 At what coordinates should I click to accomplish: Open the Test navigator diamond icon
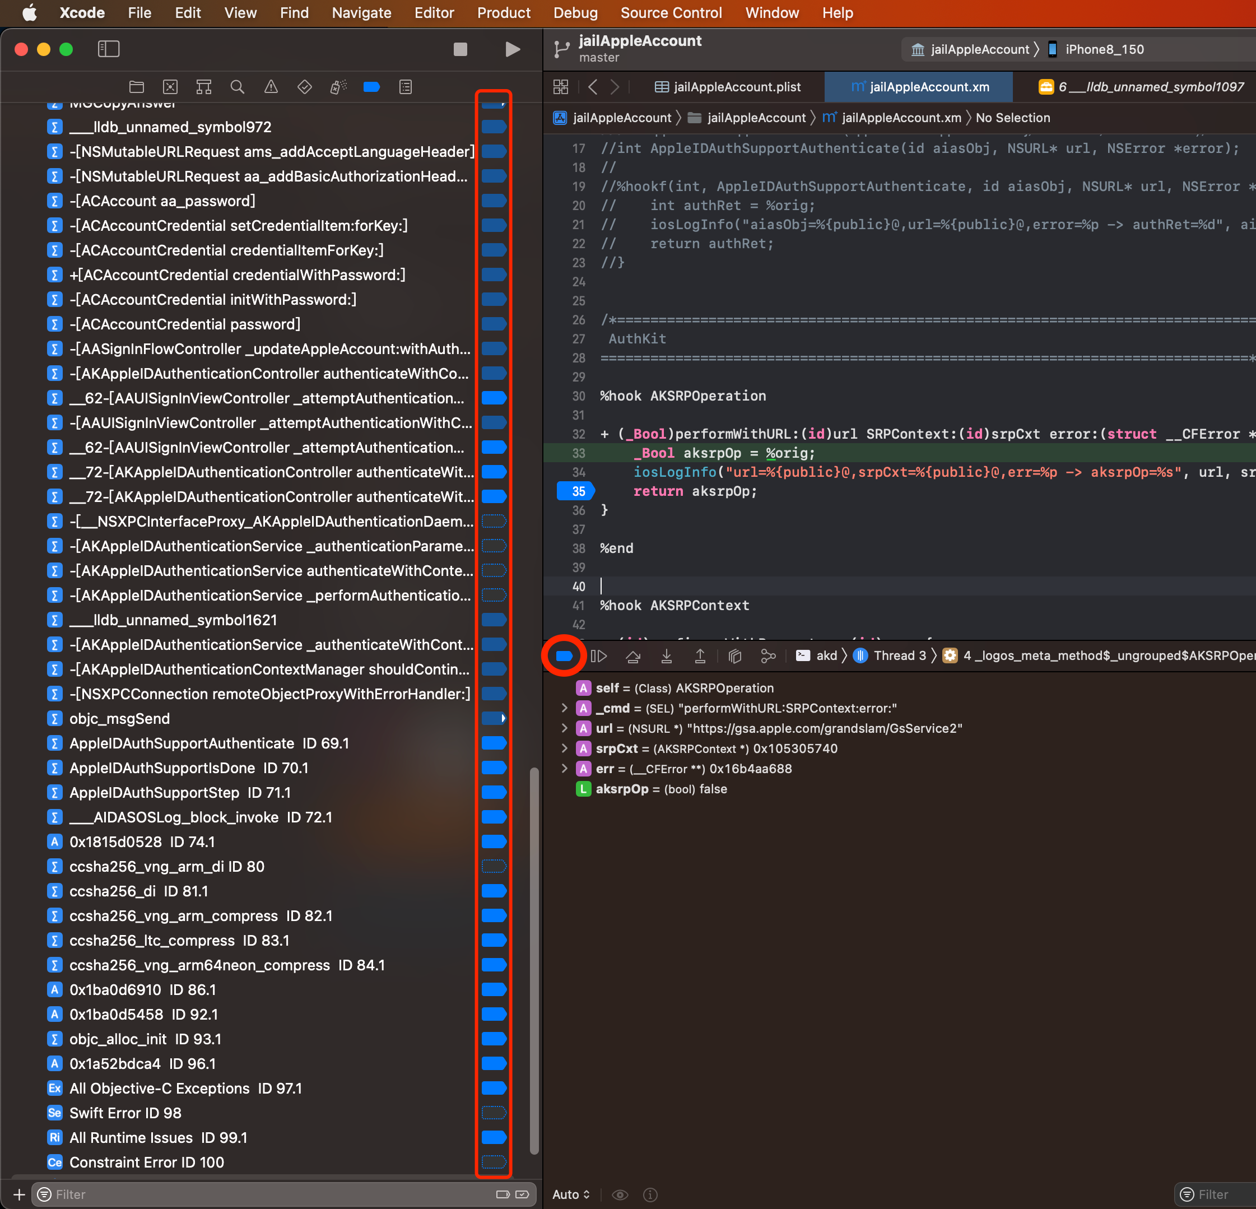point(304,86)
